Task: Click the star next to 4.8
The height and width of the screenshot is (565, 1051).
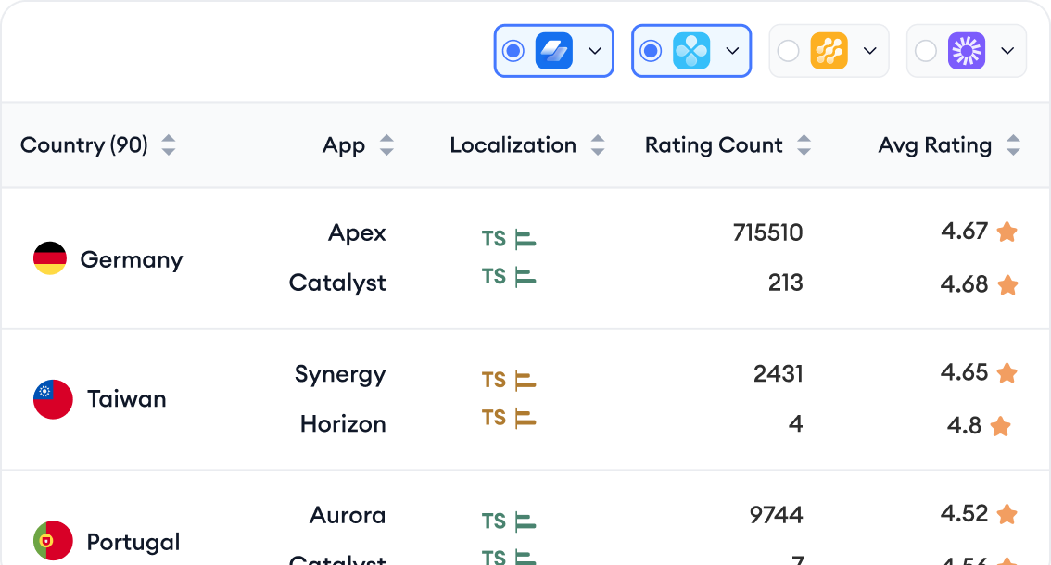Action: [x=1000, y=425]
